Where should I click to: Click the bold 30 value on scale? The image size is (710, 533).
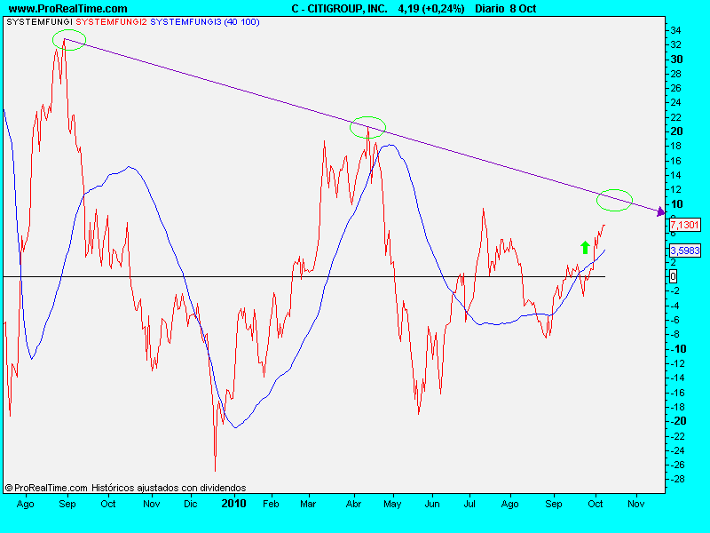[676, 60]
